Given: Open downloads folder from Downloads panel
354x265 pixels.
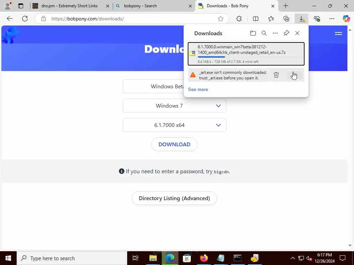Looking at the screenshot, I should pos(253,33).
